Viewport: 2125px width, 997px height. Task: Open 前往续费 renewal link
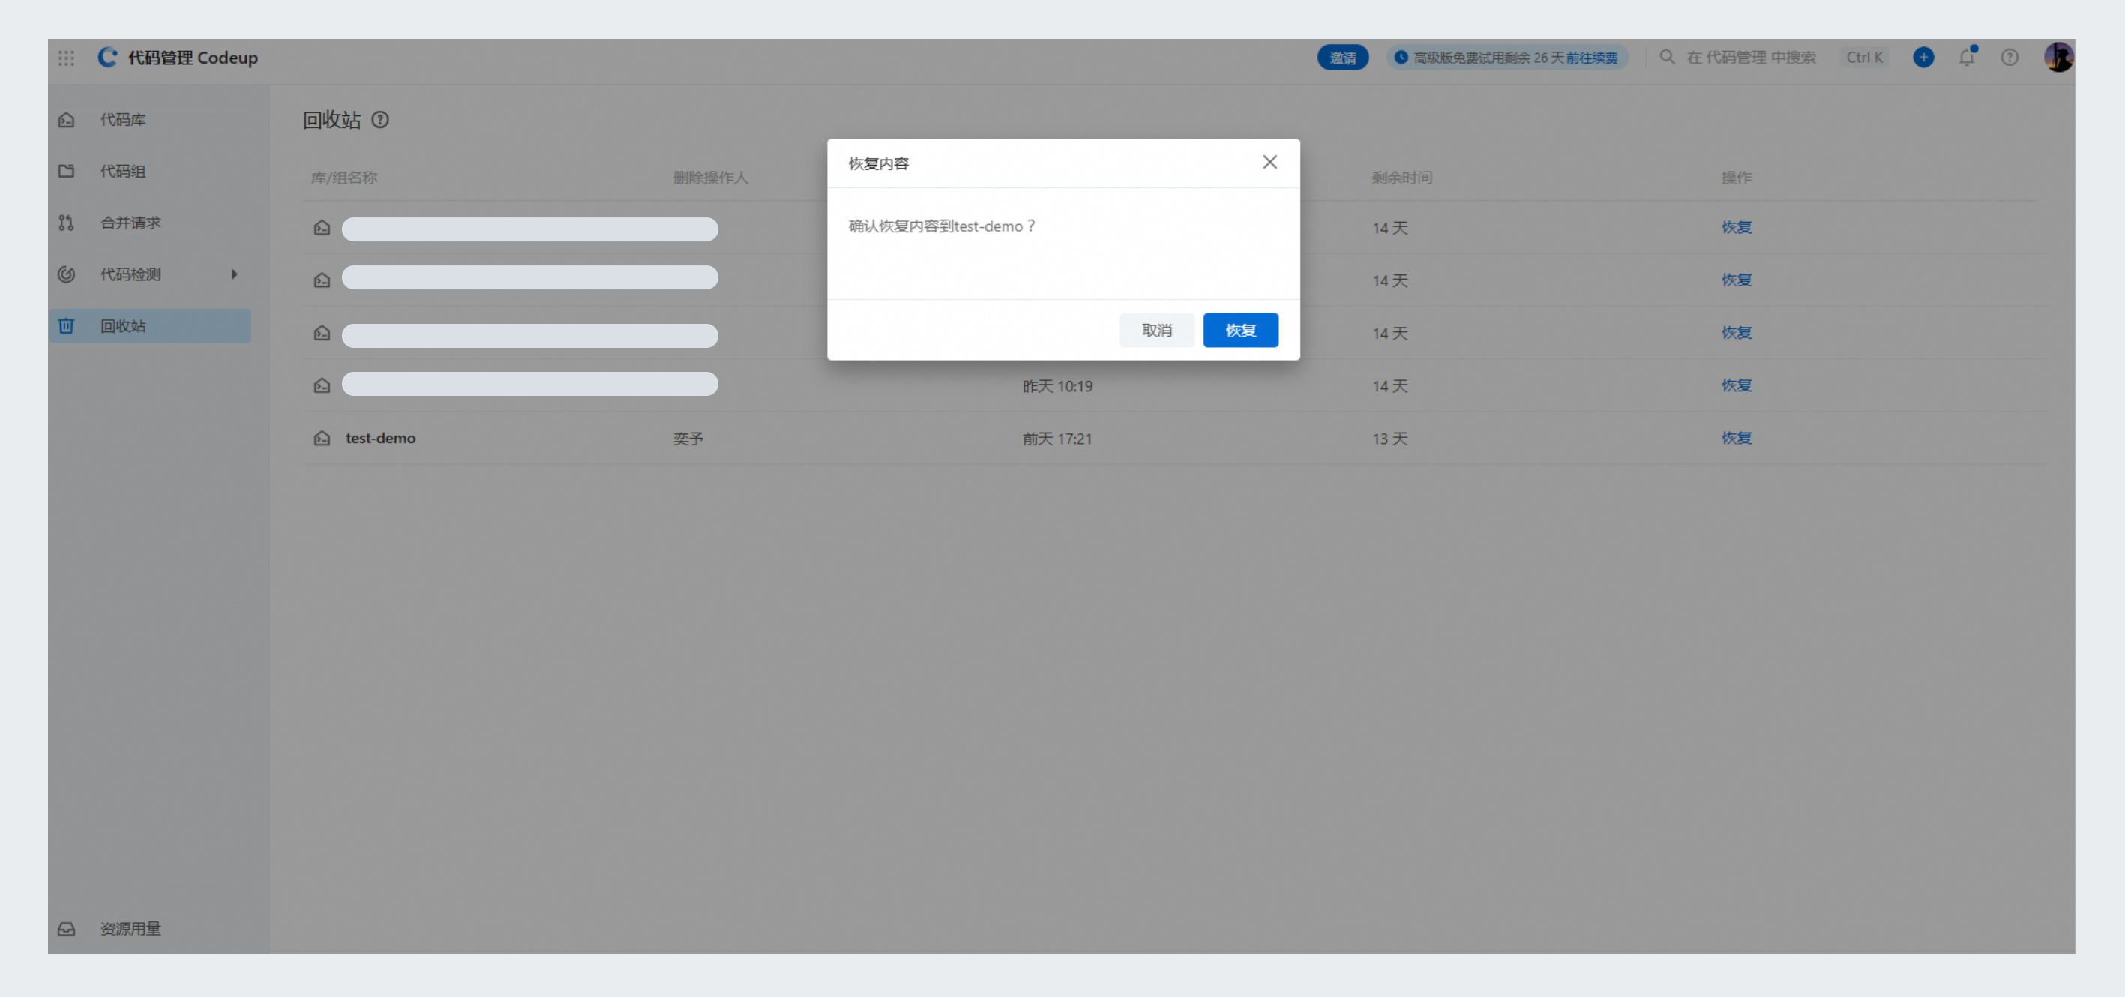point(1591,58)
